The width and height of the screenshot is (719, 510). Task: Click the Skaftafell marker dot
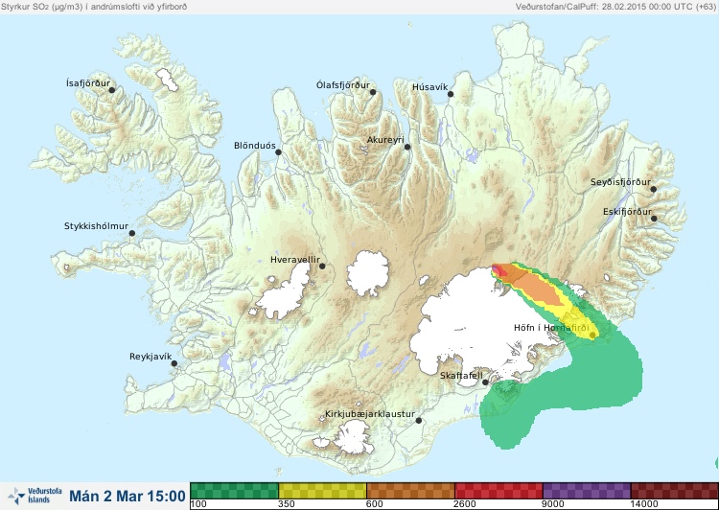coord(486,382)
